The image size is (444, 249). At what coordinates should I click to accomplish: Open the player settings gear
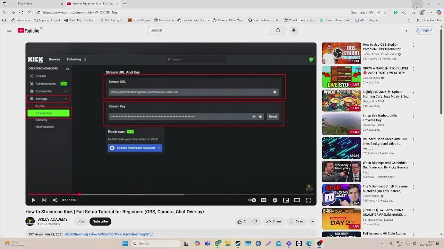coord(275,200)
